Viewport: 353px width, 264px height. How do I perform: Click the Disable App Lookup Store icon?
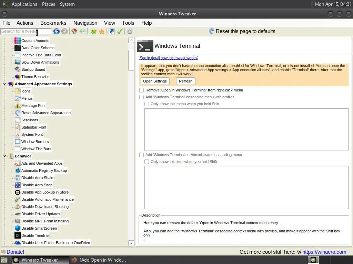18,192
